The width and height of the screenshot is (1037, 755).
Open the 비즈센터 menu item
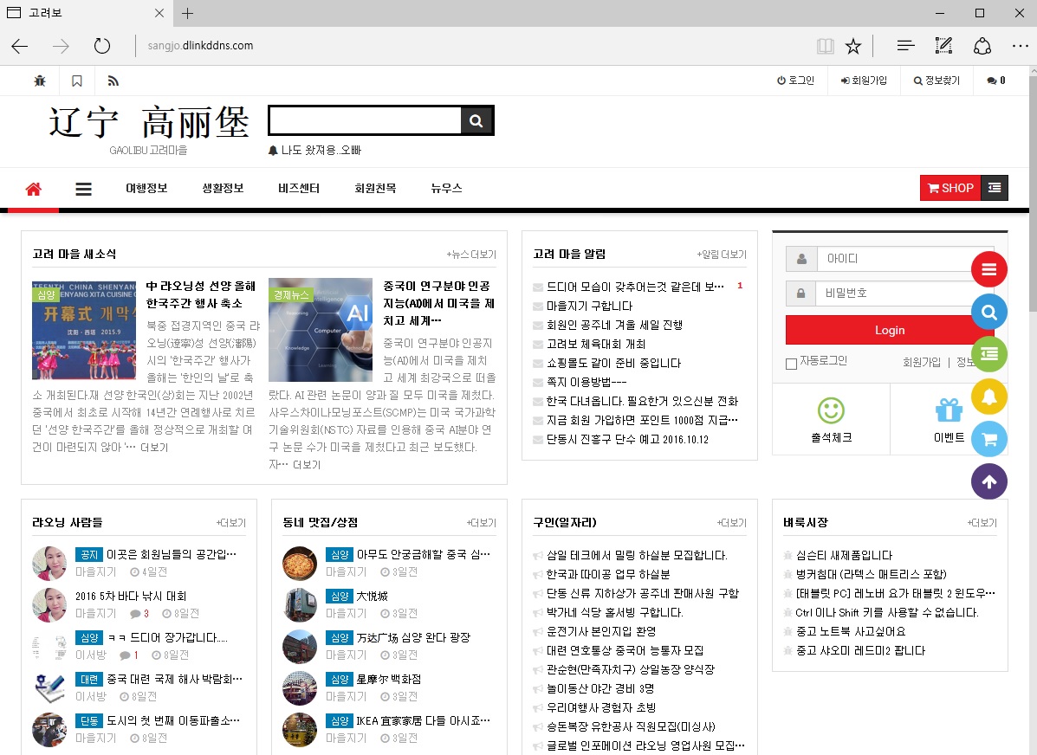tap(299, 188)
